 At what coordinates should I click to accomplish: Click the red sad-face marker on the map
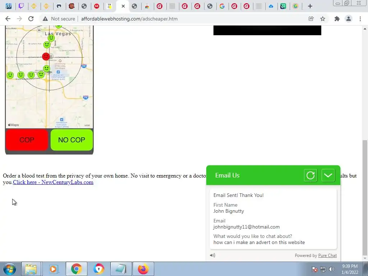click(46, 56)
